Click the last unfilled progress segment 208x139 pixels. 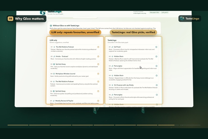tap(190, 125)
